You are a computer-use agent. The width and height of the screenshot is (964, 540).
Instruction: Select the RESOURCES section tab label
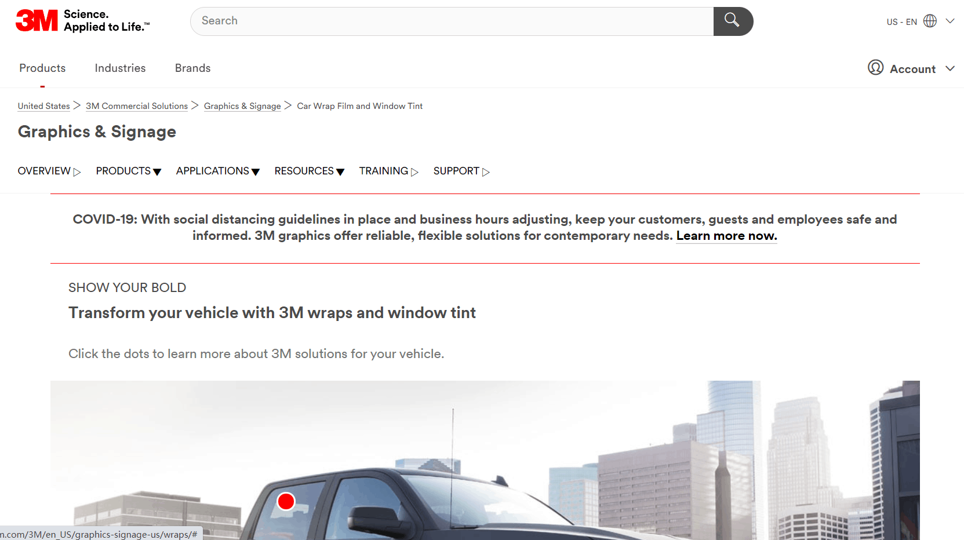[x=304, y=171]
